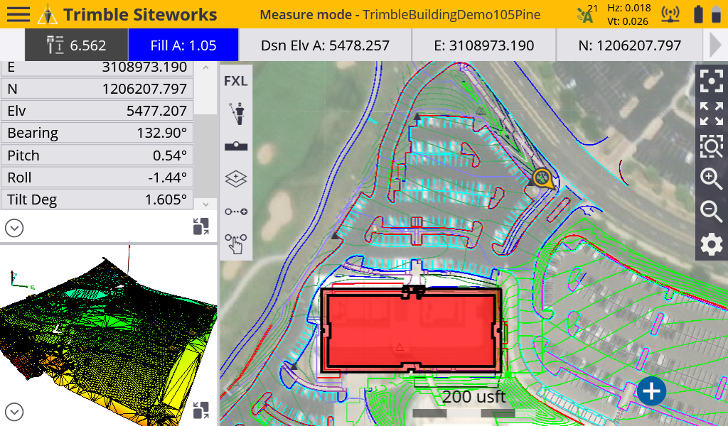Tap the N: 1206207.797 info tile
Image resolution: width=728 pixels, height=426 pixels.
click(630, 45)
